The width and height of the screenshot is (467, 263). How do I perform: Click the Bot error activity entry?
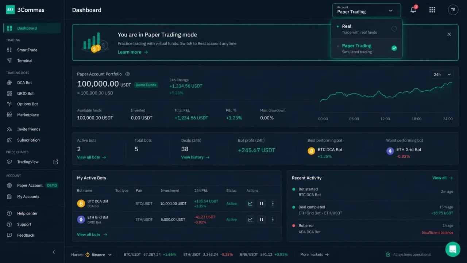tap(373, 229)
